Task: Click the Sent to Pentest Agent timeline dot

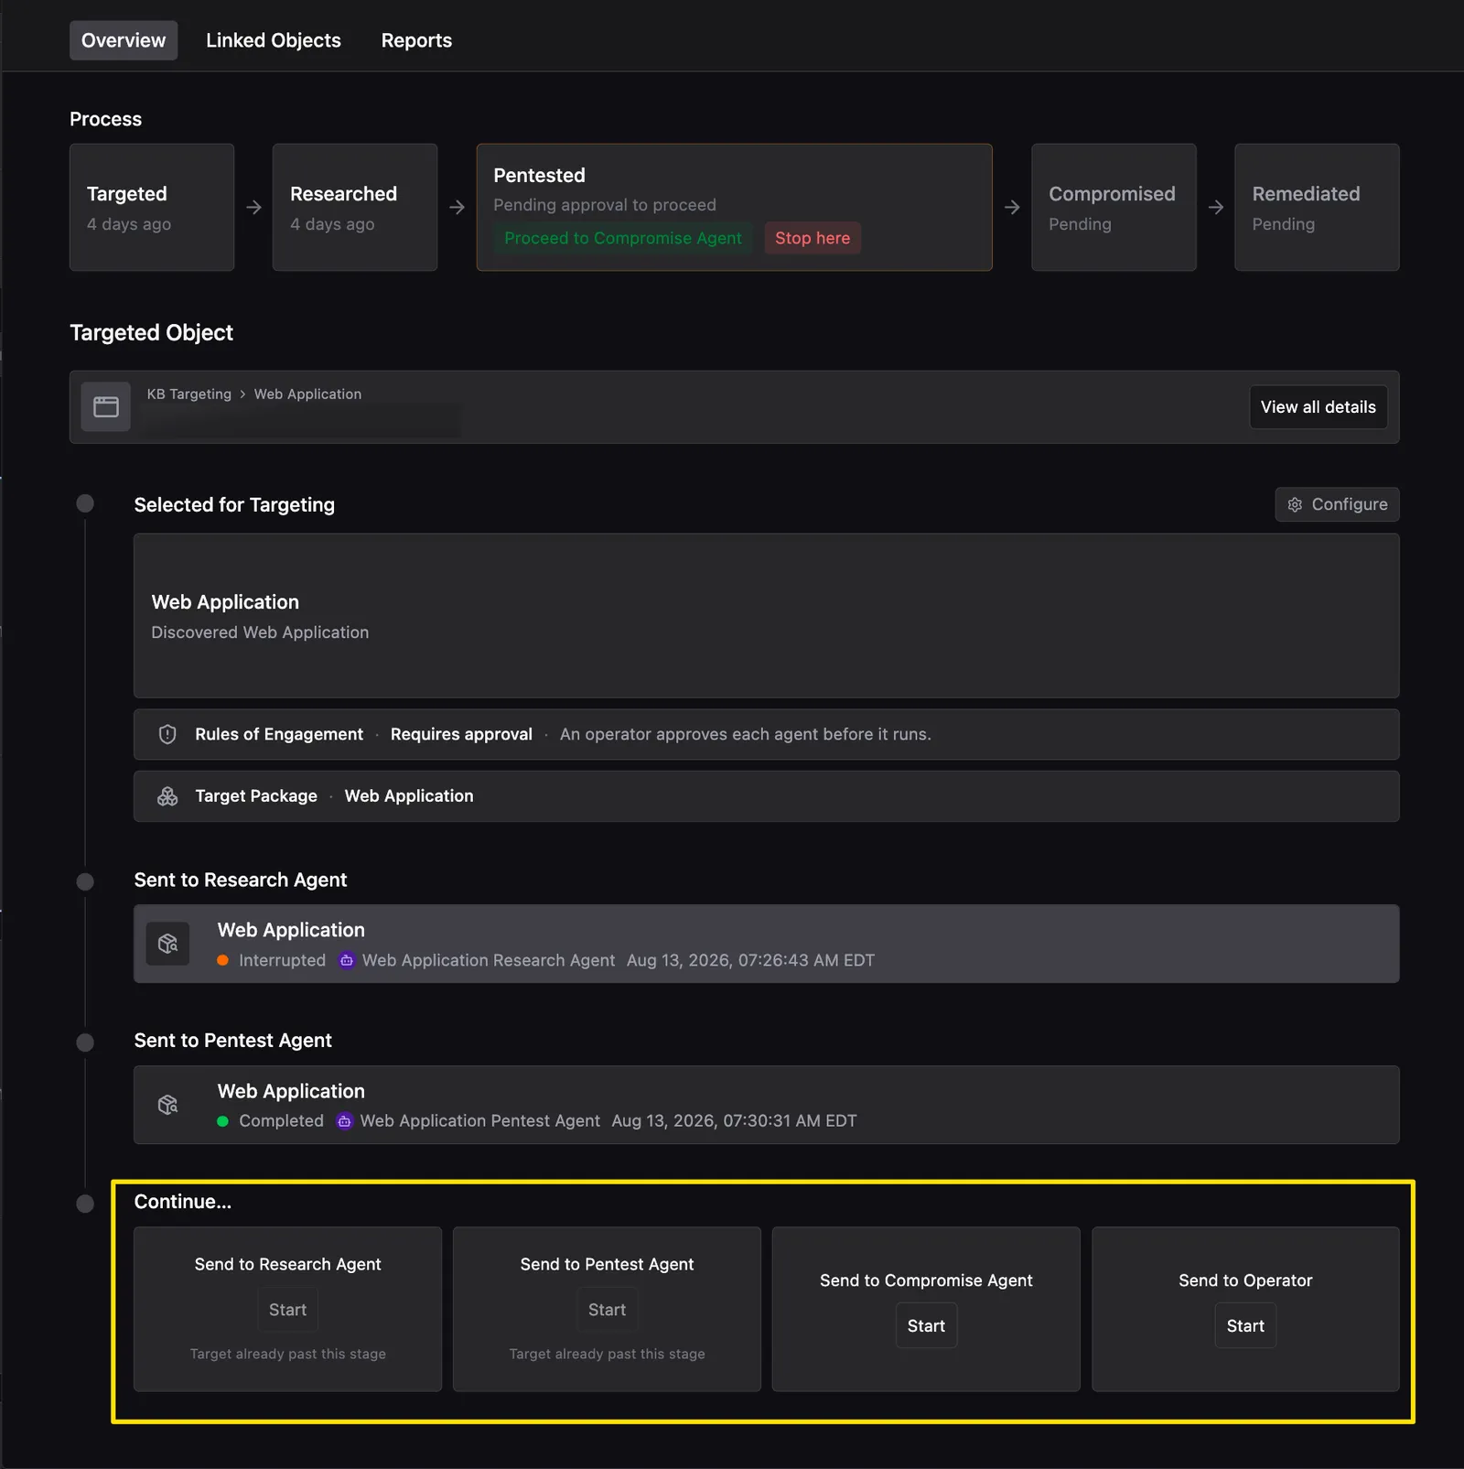Action: point(85,1042)
